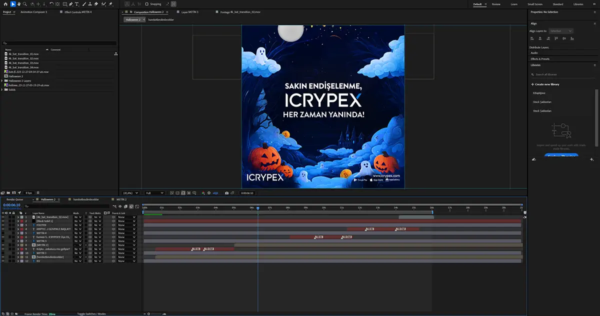Select the Eraser tool
The width and height of the screenshot is (600, 316).
(95, 4)
